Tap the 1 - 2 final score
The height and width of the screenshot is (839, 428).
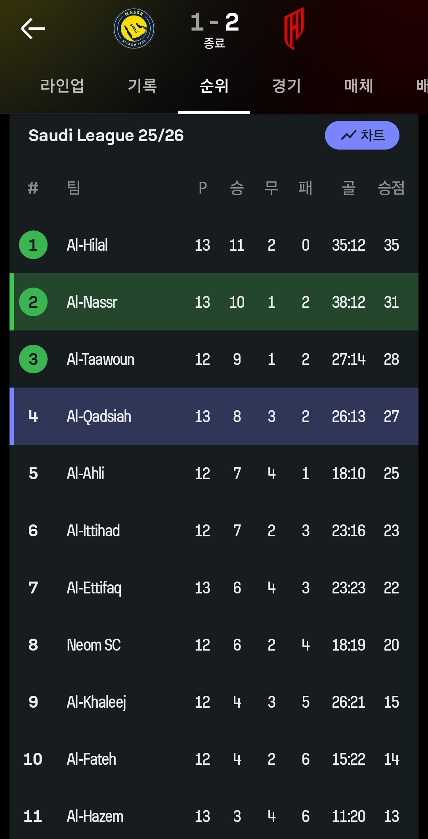214,22
